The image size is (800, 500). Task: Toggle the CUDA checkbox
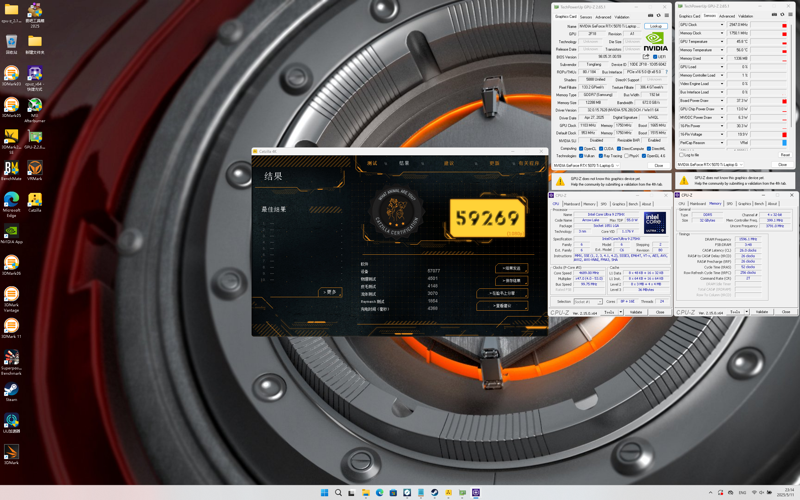click(601, 149)
